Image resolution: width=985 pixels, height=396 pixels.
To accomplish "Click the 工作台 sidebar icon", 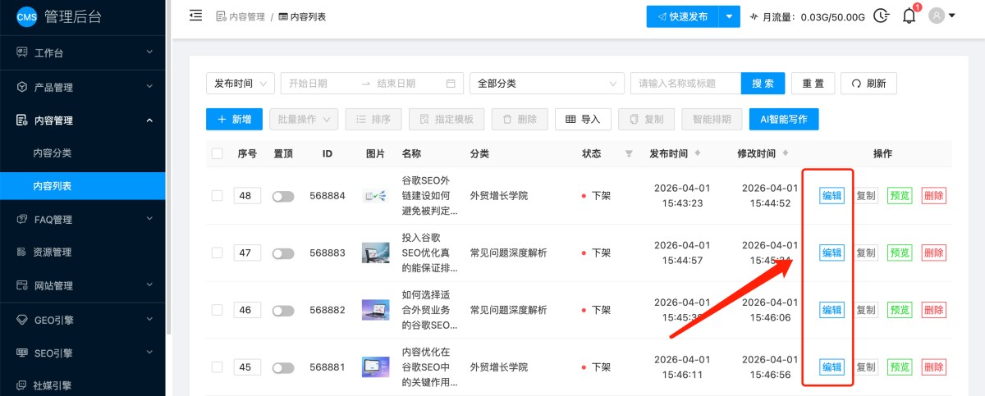I will coord(22,52).
